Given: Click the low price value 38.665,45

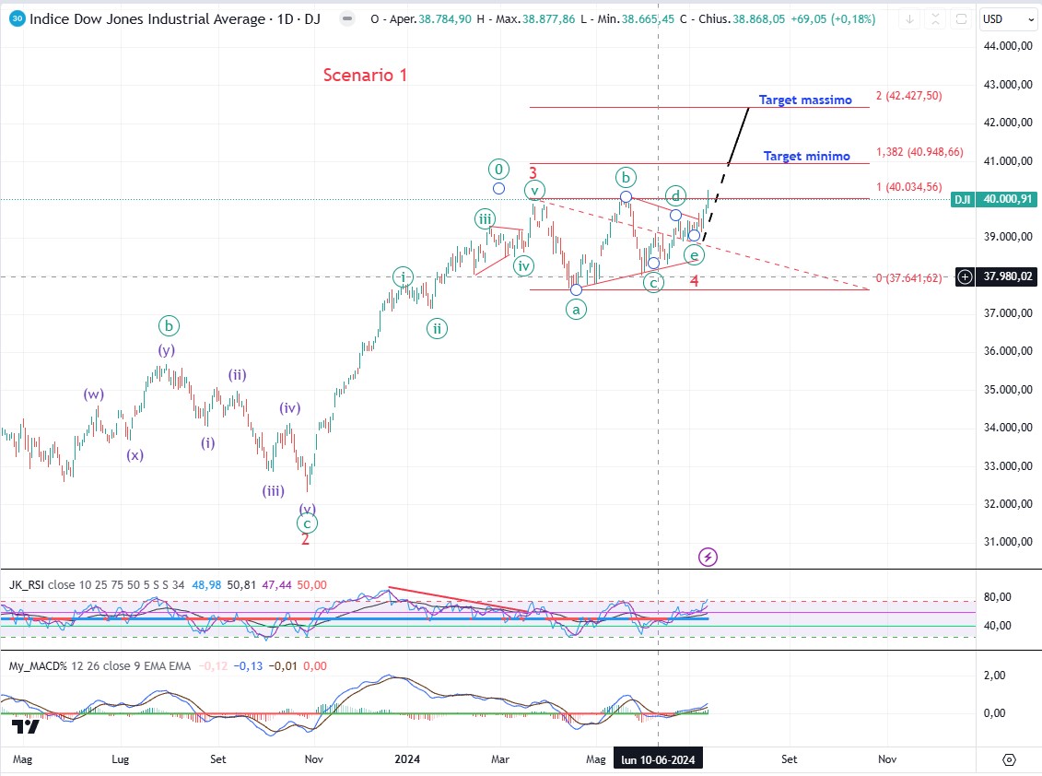Looking at the screenshot, I should click(648, 19).
